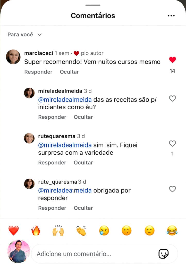186x264 pixels.
Task: Tap the slightly smiling emoji reaction
Action: coord(149,230)
